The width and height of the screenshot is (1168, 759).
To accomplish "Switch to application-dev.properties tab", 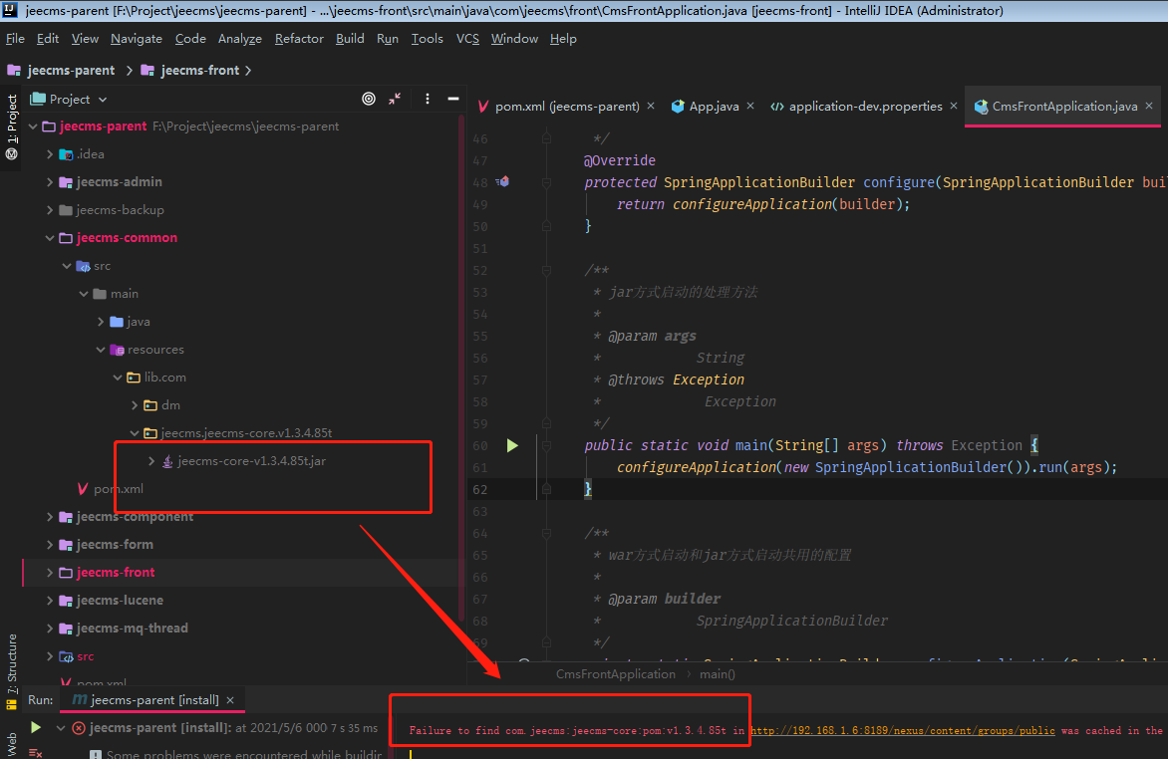I will 865,107.
